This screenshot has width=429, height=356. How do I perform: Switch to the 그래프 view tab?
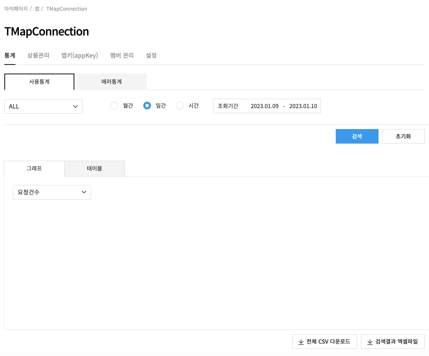pyautogui.click(x=34, y=168)
